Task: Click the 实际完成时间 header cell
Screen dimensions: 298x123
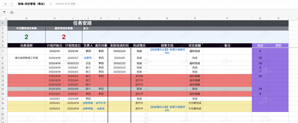Action: tap(119, 46)
